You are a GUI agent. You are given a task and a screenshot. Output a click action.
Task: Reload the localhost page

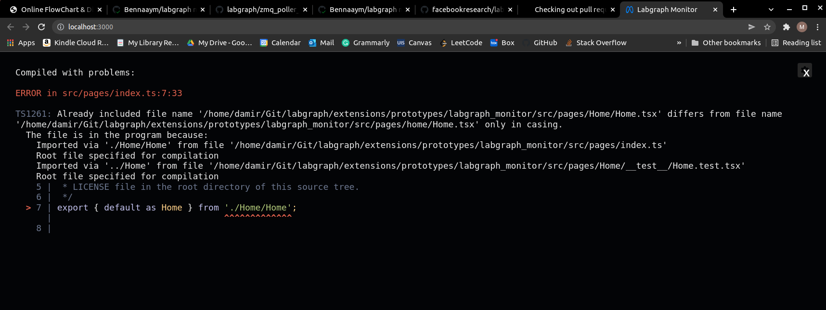pos(41,27)
